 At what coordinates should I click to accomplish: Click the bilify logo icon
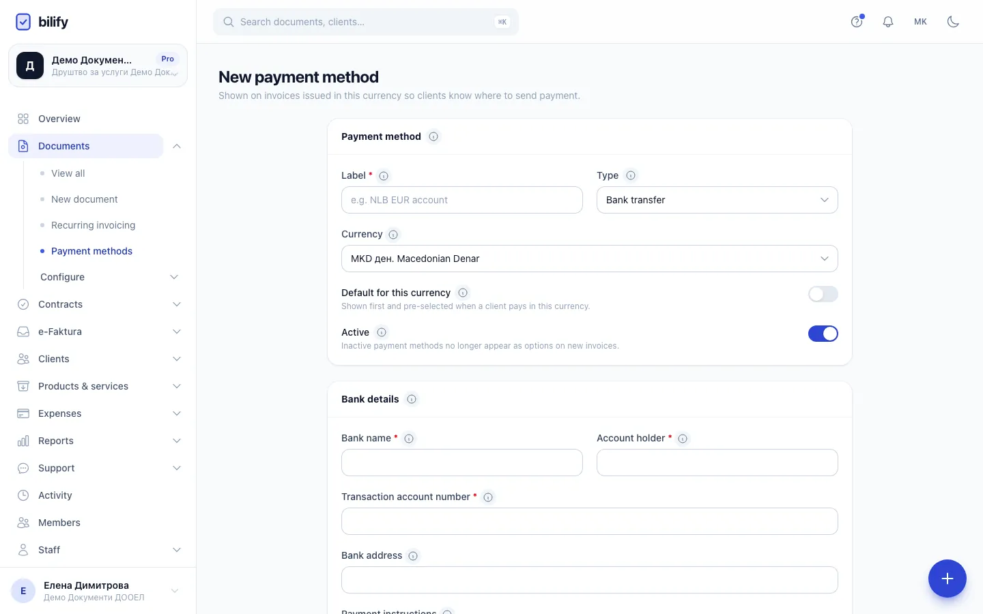(23, 22)
